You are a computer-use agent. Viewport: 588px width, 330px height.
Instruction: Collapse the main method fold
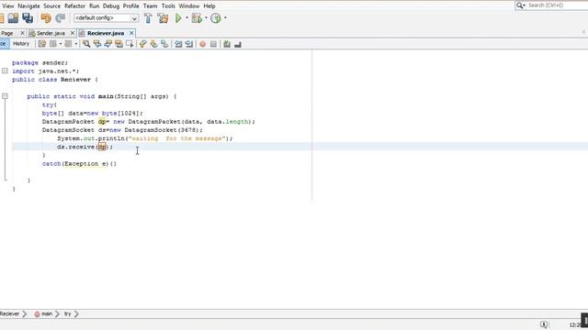tap(5, 96)
